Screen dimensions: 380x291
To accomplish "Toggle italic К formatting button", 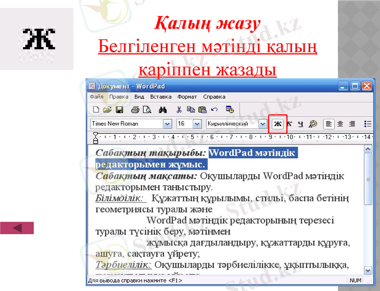I will tap(289, 124).
